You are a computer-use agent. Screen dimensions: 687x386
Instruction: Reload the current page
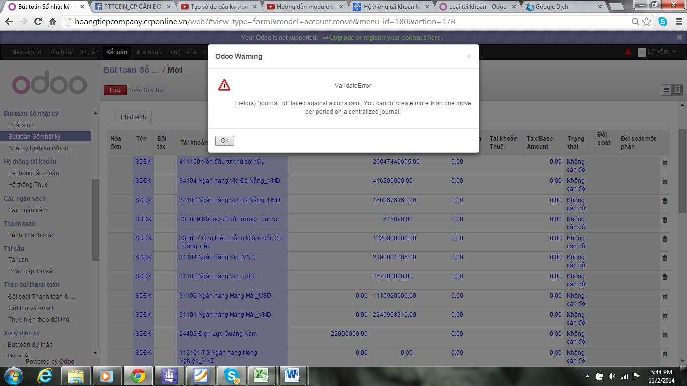(38, 22)
